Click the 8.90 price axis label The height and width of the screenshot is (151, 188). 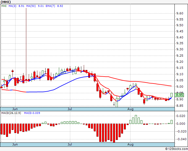tap(180, 100)
